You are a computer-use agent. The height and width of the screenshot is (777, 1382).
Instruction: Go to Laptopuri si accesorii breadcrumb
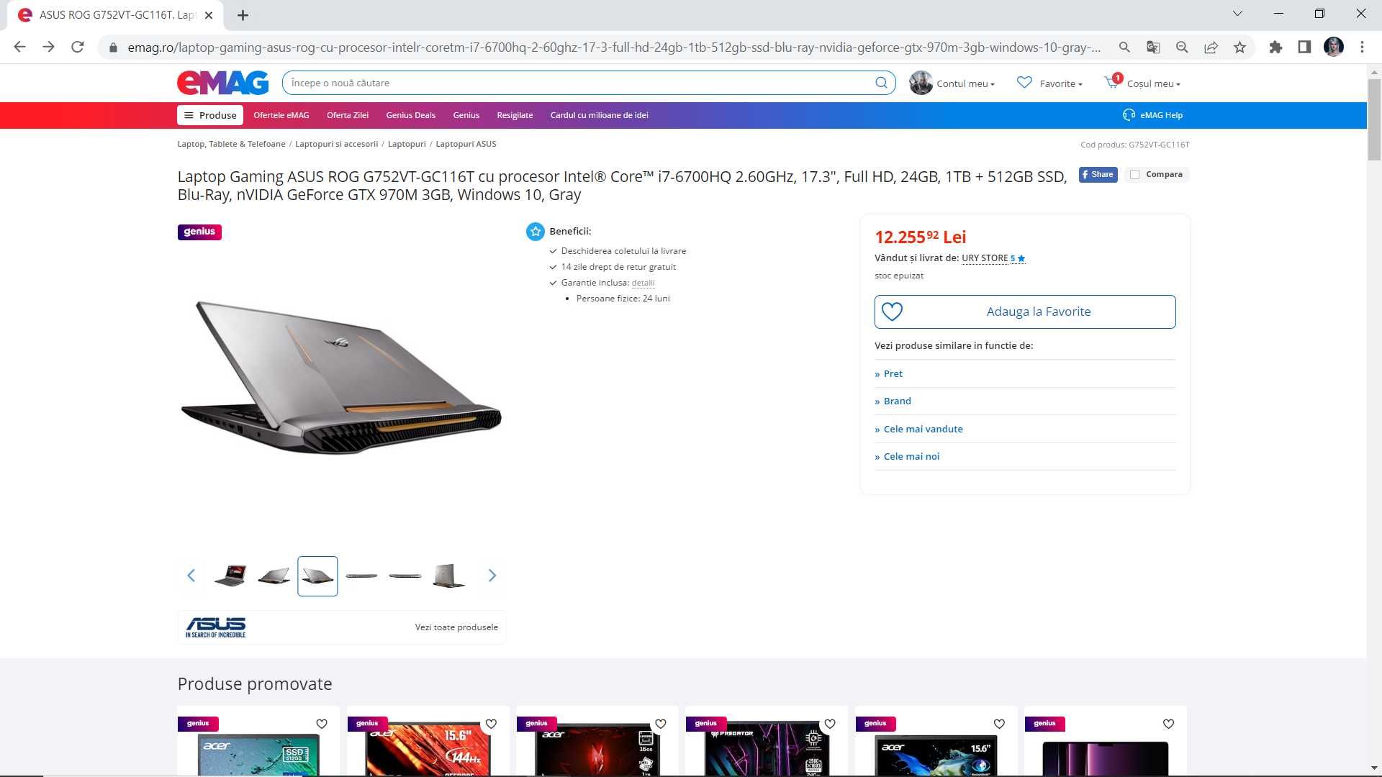point(336,144)
